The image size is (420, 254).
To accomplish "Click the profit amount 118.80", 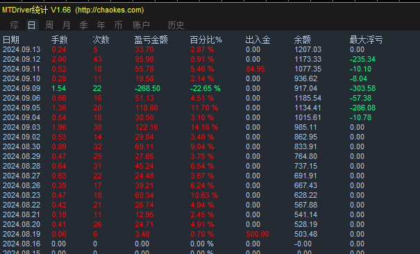I will [x=146, y=108].
